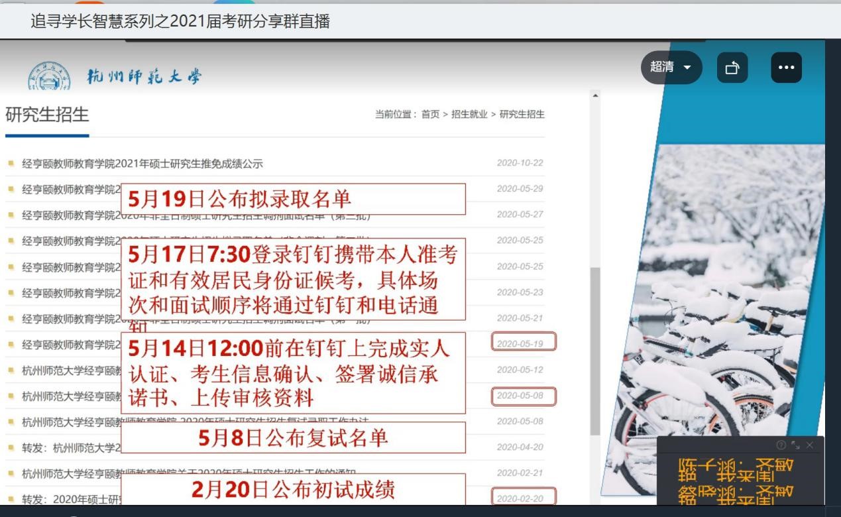The width and height of the screenshot is (841, 517).
Task: Click the boxed date 2020-05-19
Action: [x=523, y=343]
